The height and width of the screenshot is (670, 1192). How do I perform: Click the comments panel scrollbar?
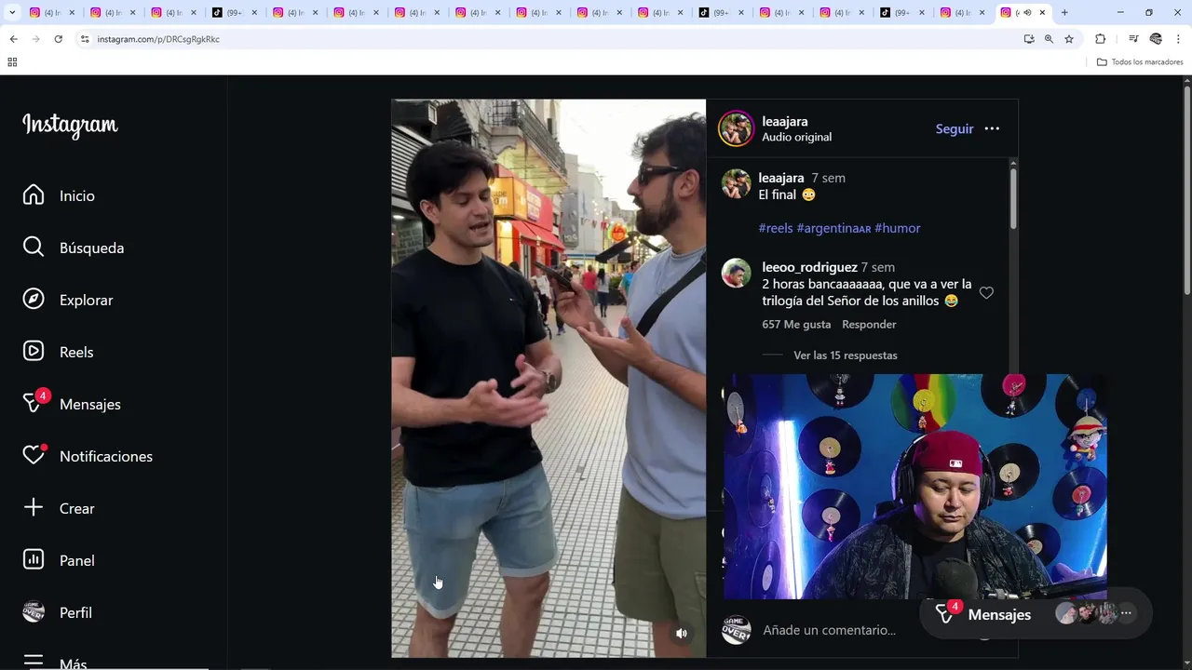[x=1013, y=195]
